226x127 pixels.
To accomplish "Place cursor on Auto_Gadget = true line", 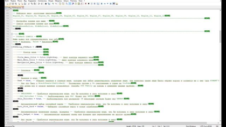I will pyautogui.click(x=77, y=114).
